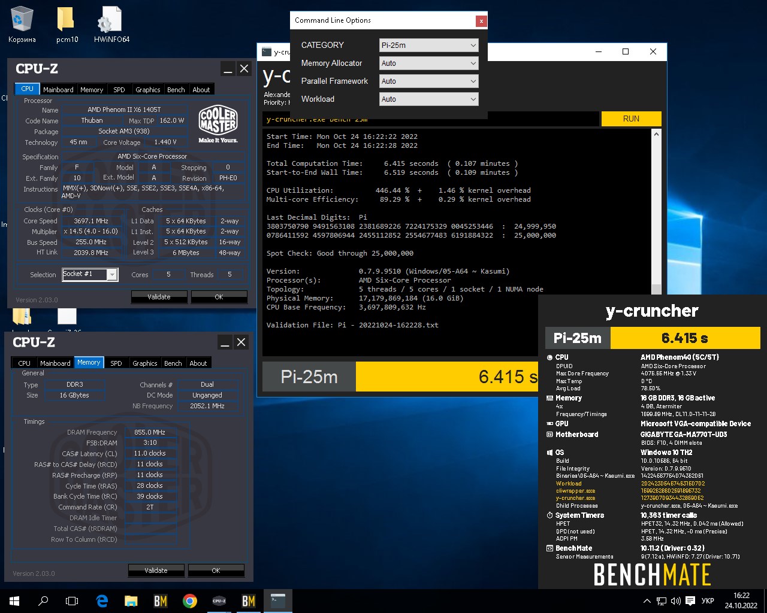Switch to the y-cruncher console taskbar icon
This screenshot has height=613, width=767.
point(277,601)
